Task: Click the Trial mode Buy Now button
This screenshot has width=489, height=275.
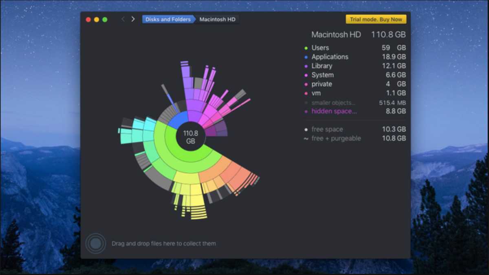Action: (x=376, y=19)
